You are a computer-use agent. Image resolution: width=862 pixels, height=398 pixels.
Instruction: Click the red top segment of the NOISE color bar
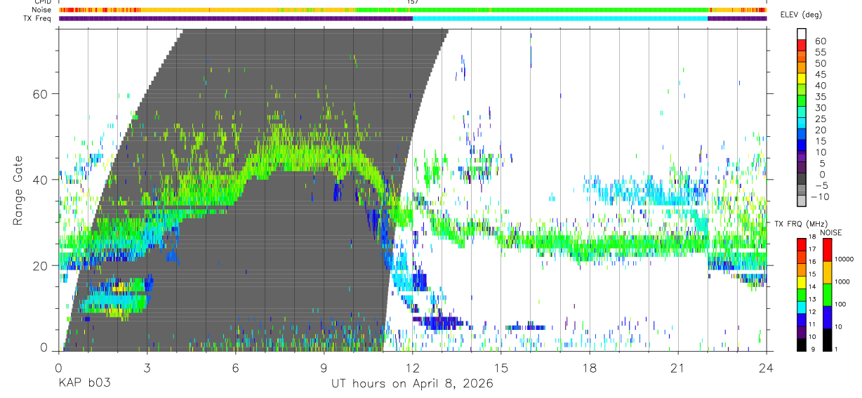coord(827,250)
